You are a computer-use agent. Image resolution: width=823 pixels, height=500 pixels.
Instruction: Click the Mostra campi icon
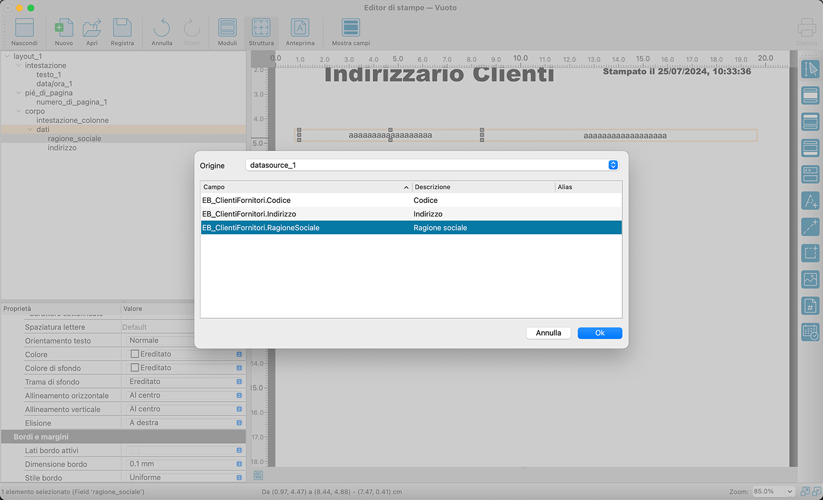350,28
